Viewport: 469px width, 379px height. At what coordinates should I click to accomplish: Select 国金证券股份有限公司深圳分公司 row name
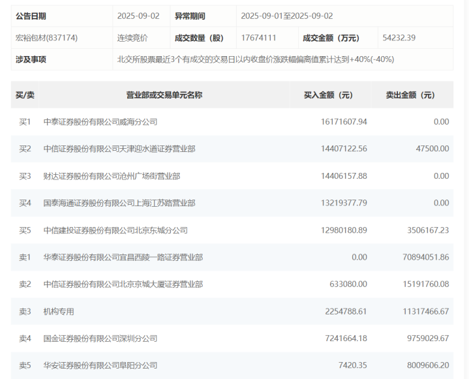click(x=100, y=339)
